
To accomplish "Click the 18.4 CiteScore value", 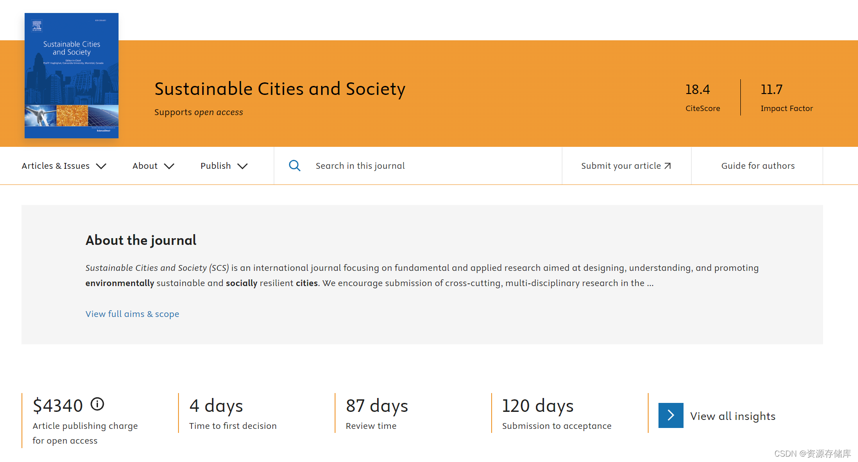I will click(697, 90).
